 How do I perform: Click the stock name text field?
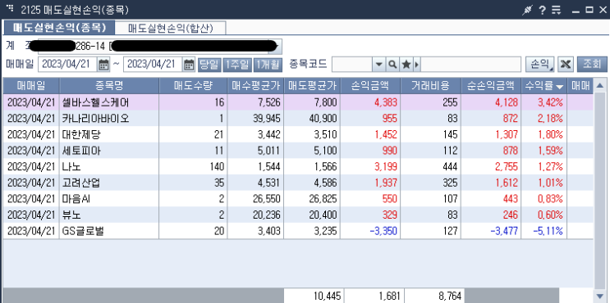click(470, 65)
